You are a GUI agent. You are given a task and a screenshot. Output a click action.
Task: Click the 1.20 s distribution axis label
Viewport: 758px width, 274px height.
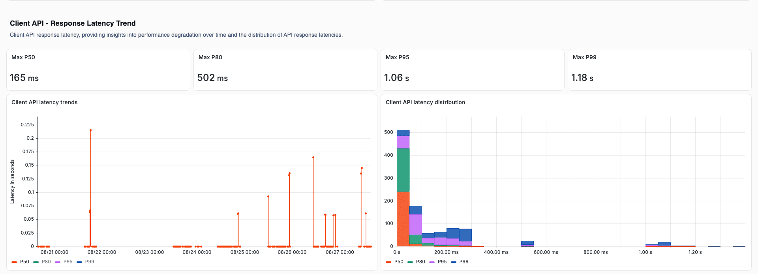(x=695, y=252)
